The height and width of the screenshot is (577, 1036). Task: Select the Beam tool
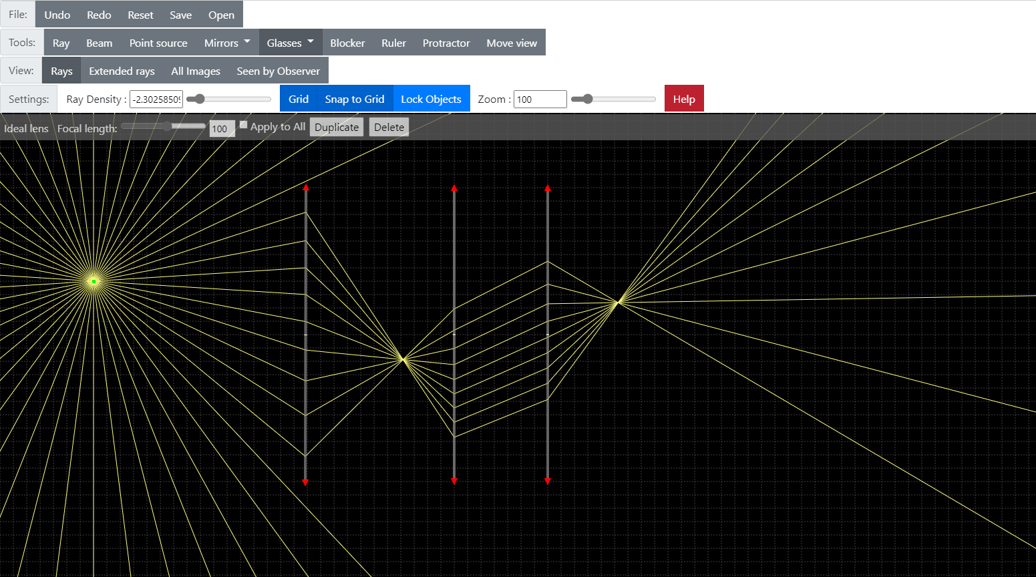coord(99,43)
